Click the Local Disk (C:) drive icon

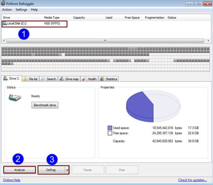[x=5, y=23]
